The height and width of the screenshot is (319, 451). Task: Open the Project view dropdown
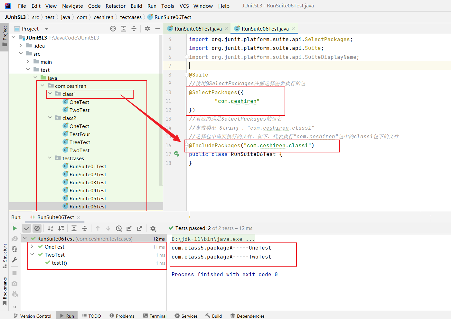pos(47,29)
